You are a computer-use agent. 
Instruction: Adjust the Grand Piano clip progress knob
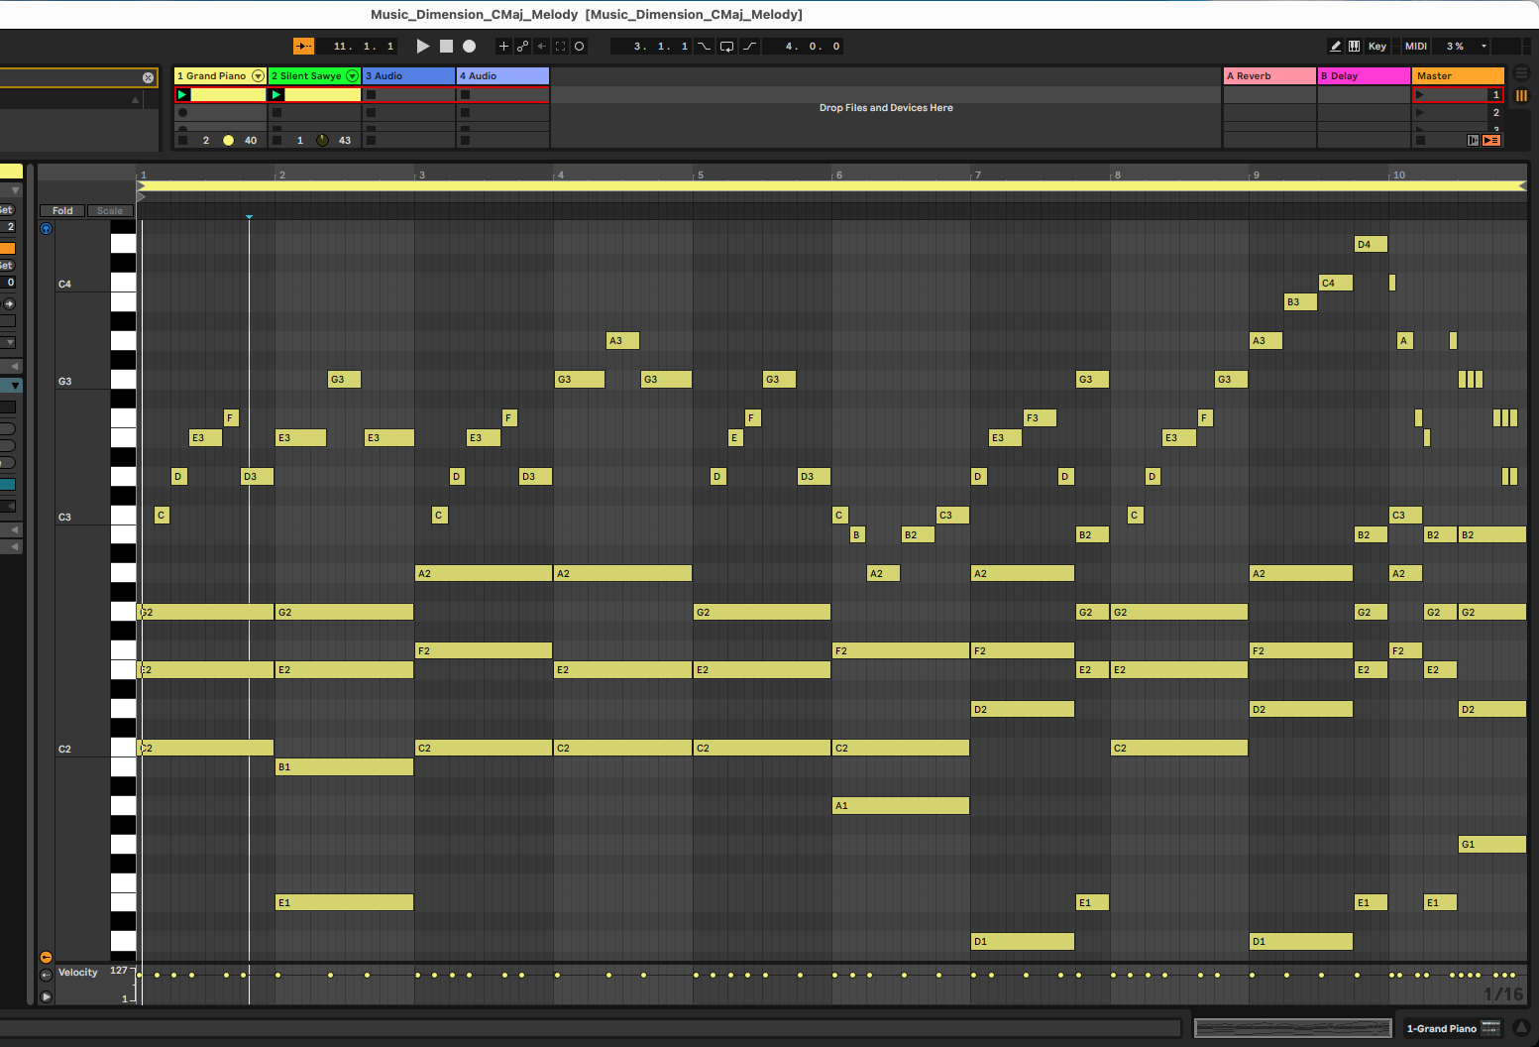click(x=228, y=140)
